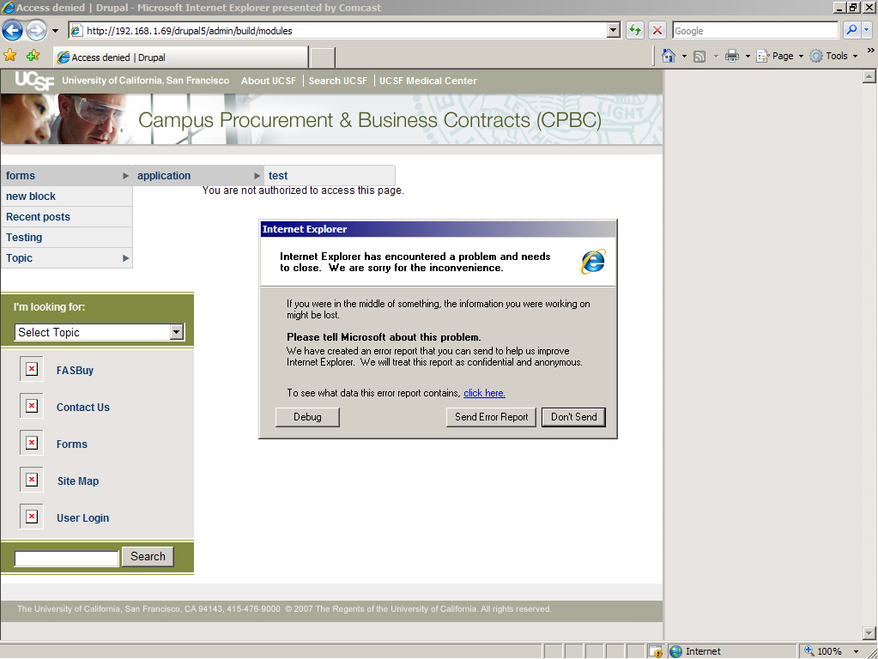Open Home button dropdown arrow

tap(684, 57)
